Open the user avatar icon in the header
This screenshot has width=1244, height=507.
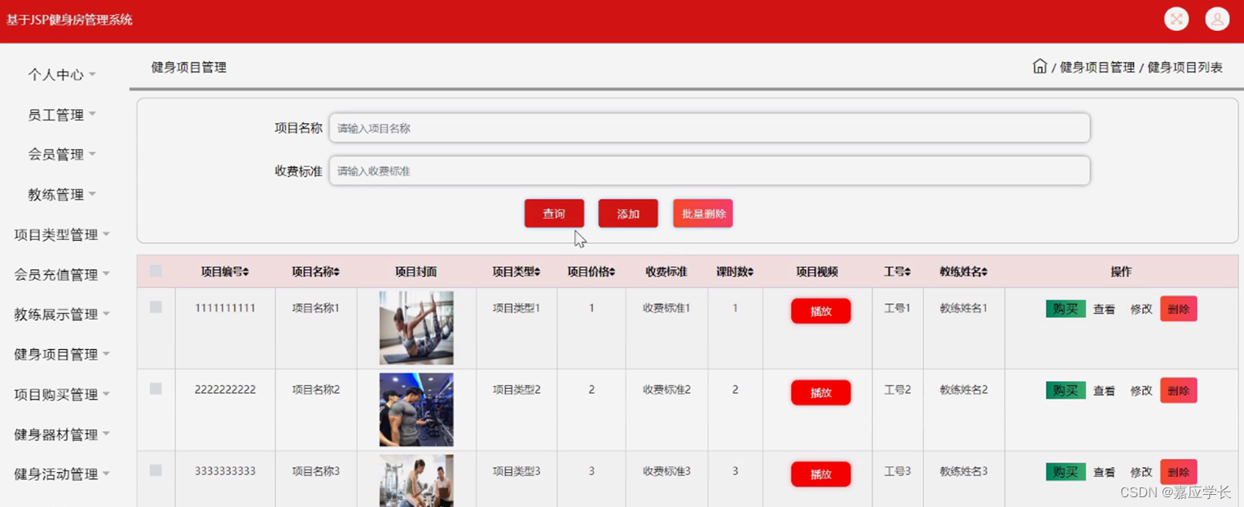click(1217, 19)
